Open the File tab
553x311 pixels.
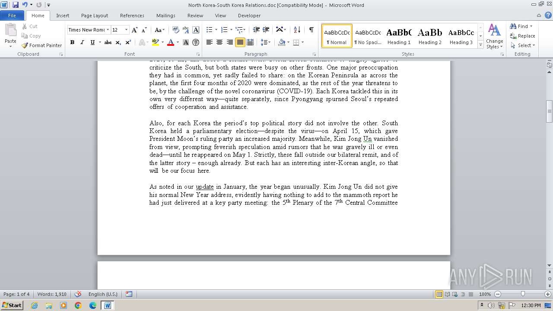(12, 16)
